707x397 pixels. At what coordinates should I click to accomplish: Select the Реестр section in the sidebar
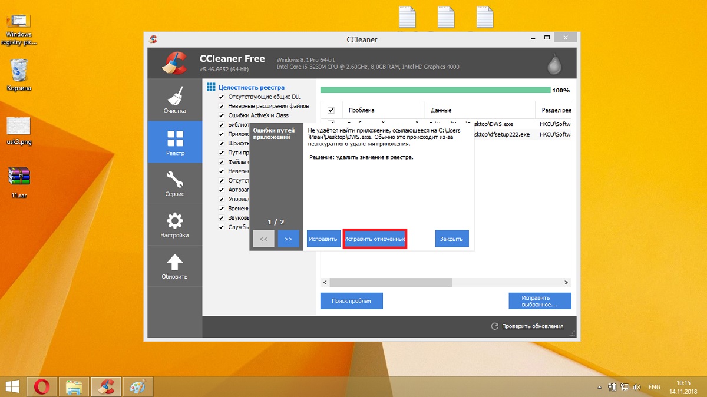175,142
